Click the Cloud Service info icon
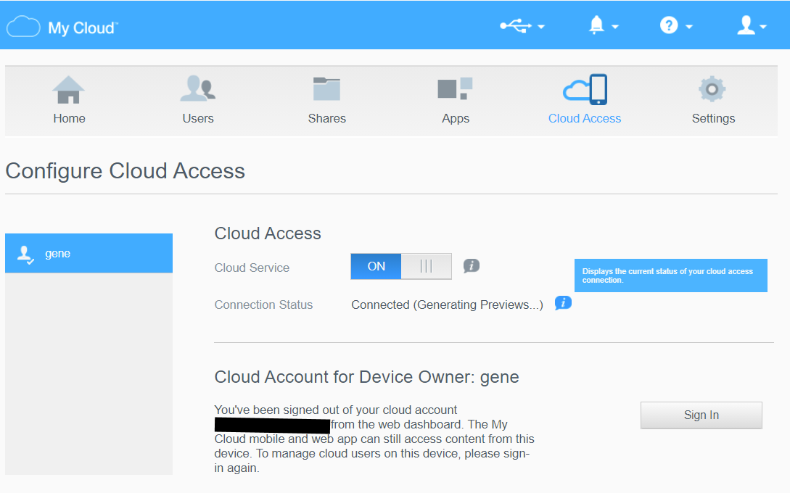 click(472, 265)
